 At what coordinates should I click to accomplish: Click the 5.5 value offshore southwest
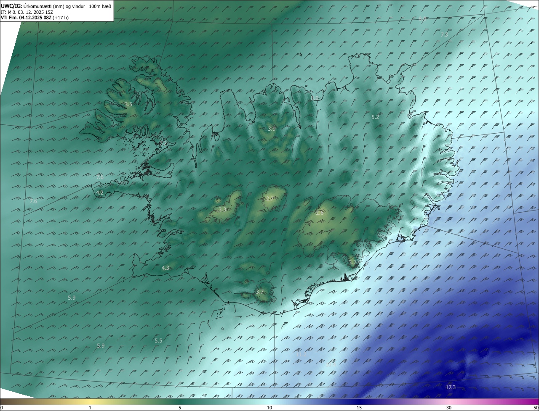click(x=158, y=340)
